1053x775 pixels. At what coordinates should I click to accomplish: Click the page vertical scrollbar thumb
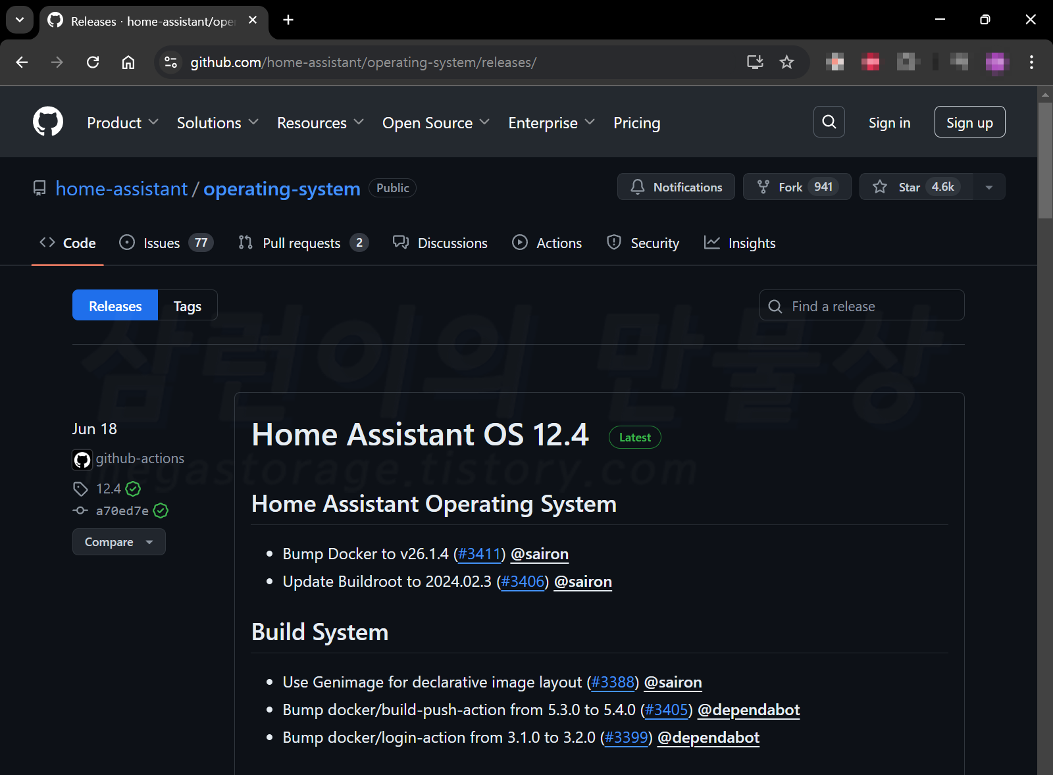click(x=1045, y=160)
